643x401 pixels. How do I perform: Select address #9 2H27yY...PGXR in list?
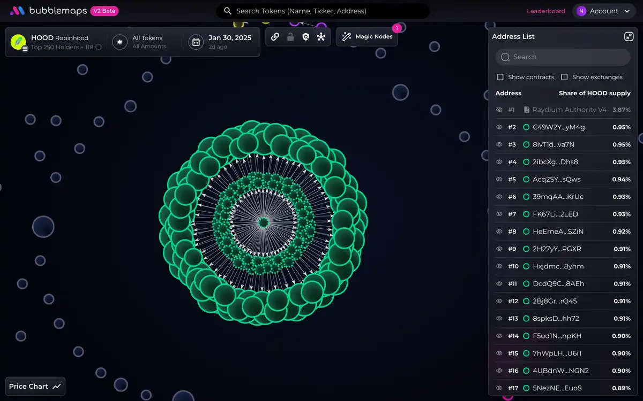(x=557, y=249)
